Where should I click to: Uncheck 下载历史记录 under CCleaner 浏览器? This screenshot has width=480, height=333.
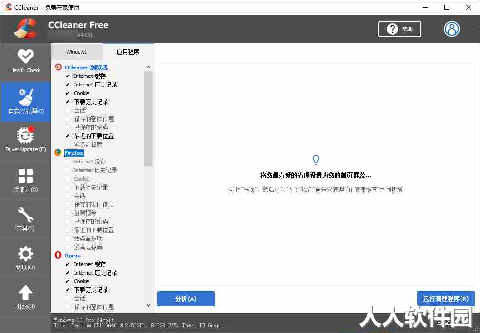(x=67, y=102)
